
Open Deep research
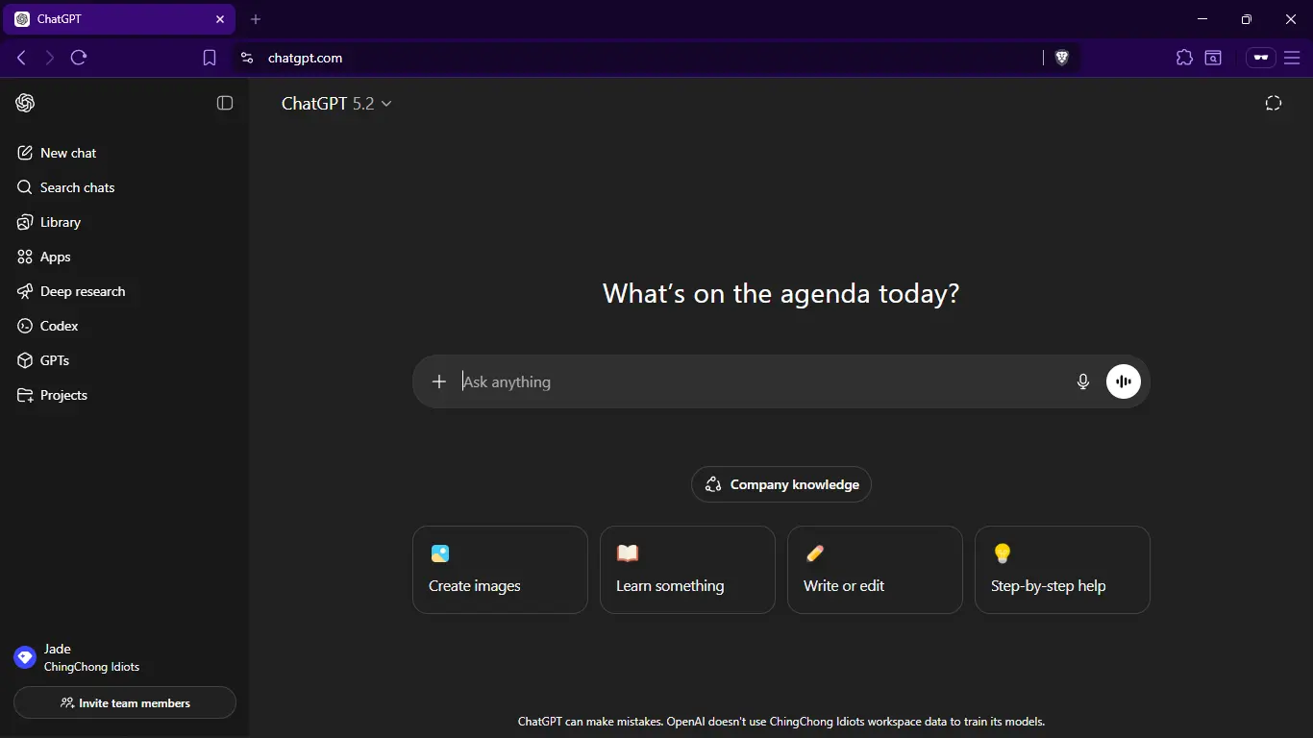(x=124, y=291)
